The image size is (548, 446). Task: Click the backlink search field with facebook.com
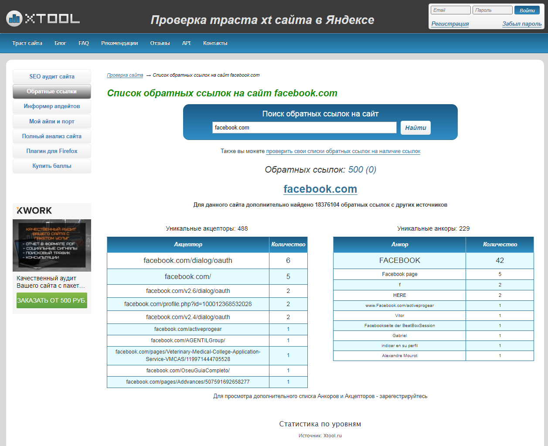tap(304, 128)
